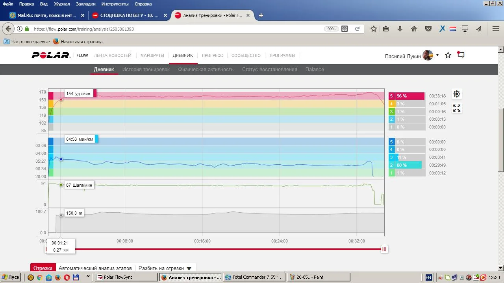
Task: Open Firefox downloads arrow icon
Action: (400, 29)
